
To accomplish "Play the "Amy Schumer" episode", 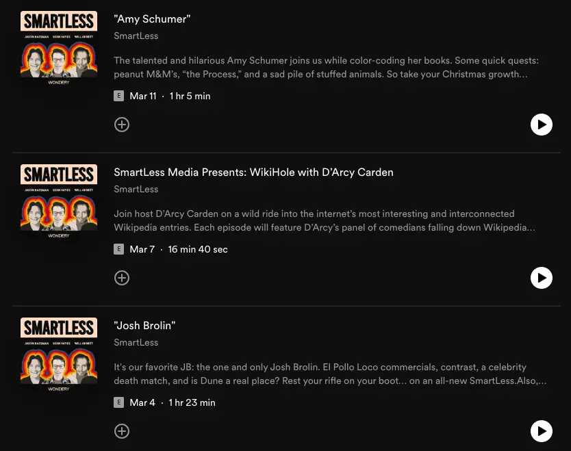I will click(x=541, y=125).
